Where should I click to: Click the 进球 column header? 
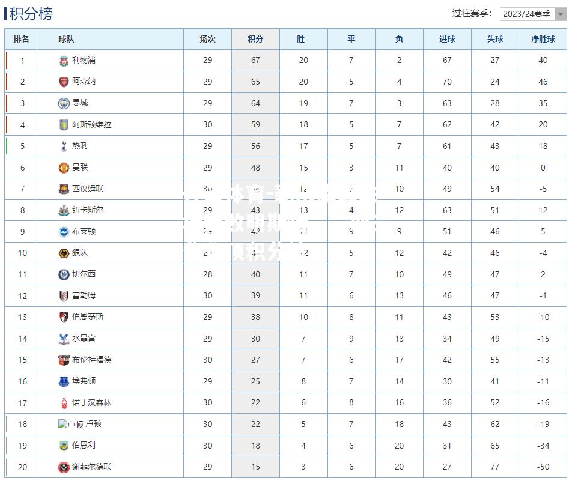(447, 39)
